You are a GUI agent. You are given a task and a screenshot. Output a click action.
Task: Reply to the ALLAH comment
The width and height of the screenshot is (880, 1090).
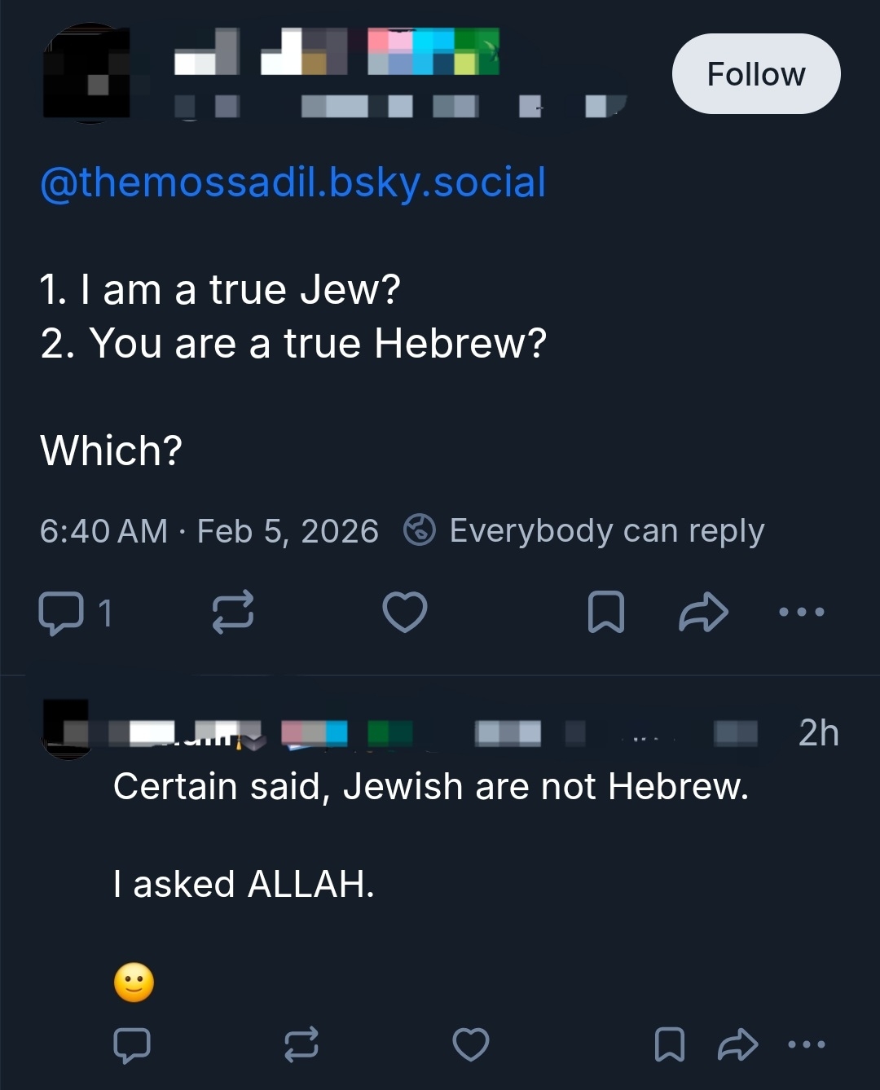click(132, 1045)
